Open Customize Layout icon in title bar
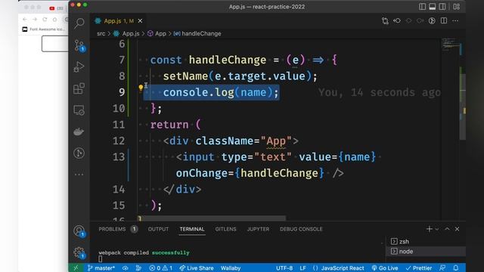484x272 pixels. (x=457, y=7)
